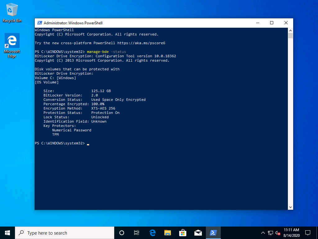
Task: Click the muted volume tray icon
Action: tap(278, 233)
